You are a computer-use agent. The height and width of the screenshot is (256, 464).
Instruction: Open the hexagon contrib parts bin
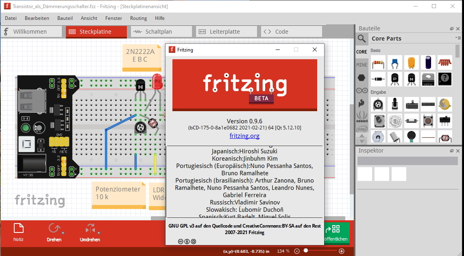pyautogui.click(x=362, y=77)
